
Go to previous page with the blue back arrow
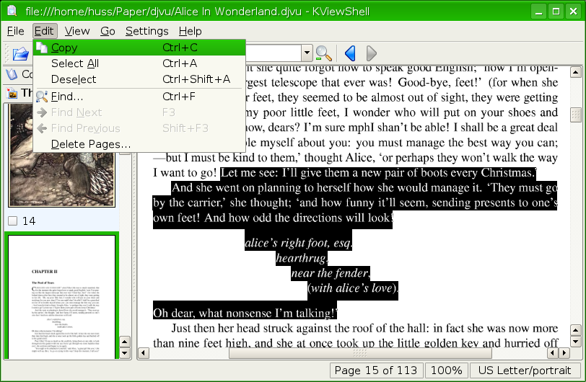[350, 53]
